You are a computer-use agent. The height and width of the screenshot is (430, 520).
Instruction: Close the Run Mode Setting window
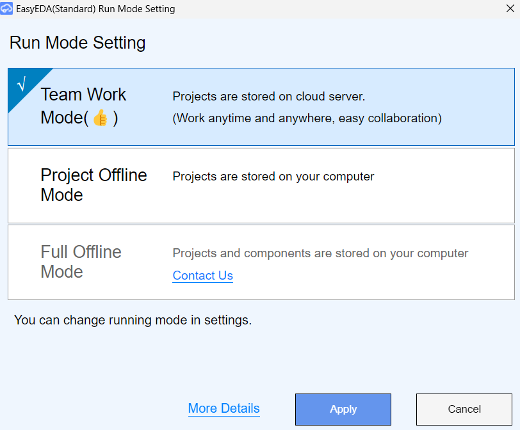click(508, 9)
